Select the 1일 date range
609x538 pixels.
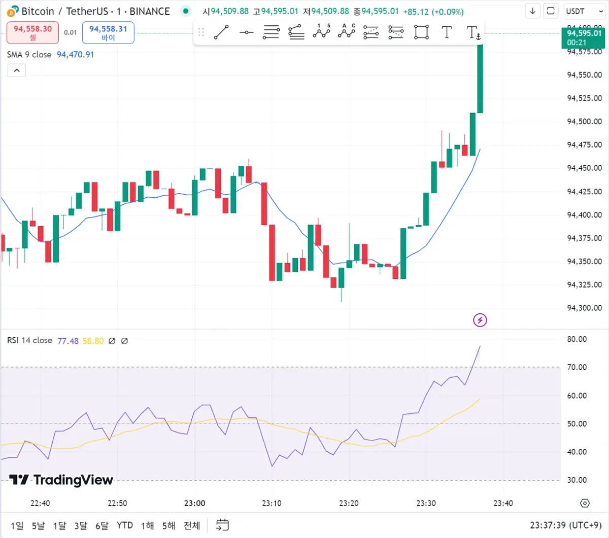(17, 525)
